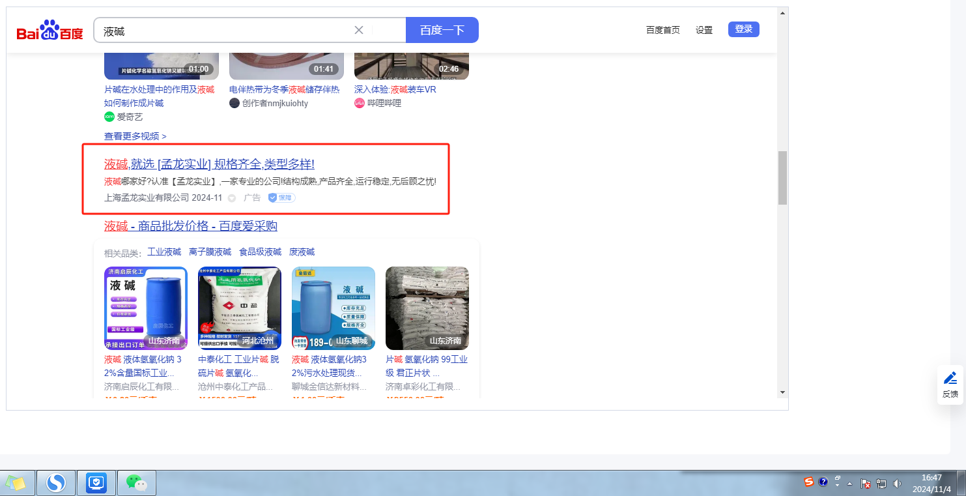Click the volume speaker tray icon

pos(897,484)
